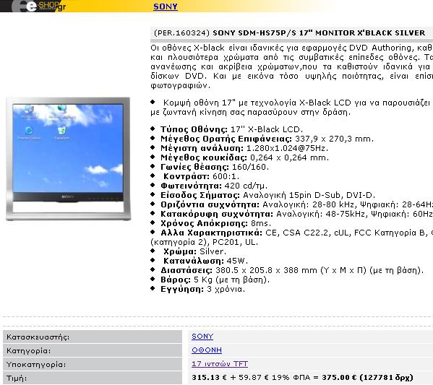Click the monitor product image
This screenshot has height=385, width=433.
(68, 159)
